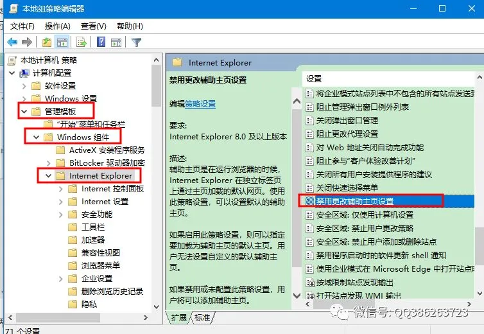Click the Up one level folder icon
This screenshot has width=484, height=334.
pyautogui.click(x=47, y=42)
